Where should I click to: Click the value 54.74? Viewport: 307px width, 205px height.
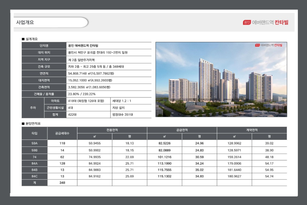(x=269, y=176)
